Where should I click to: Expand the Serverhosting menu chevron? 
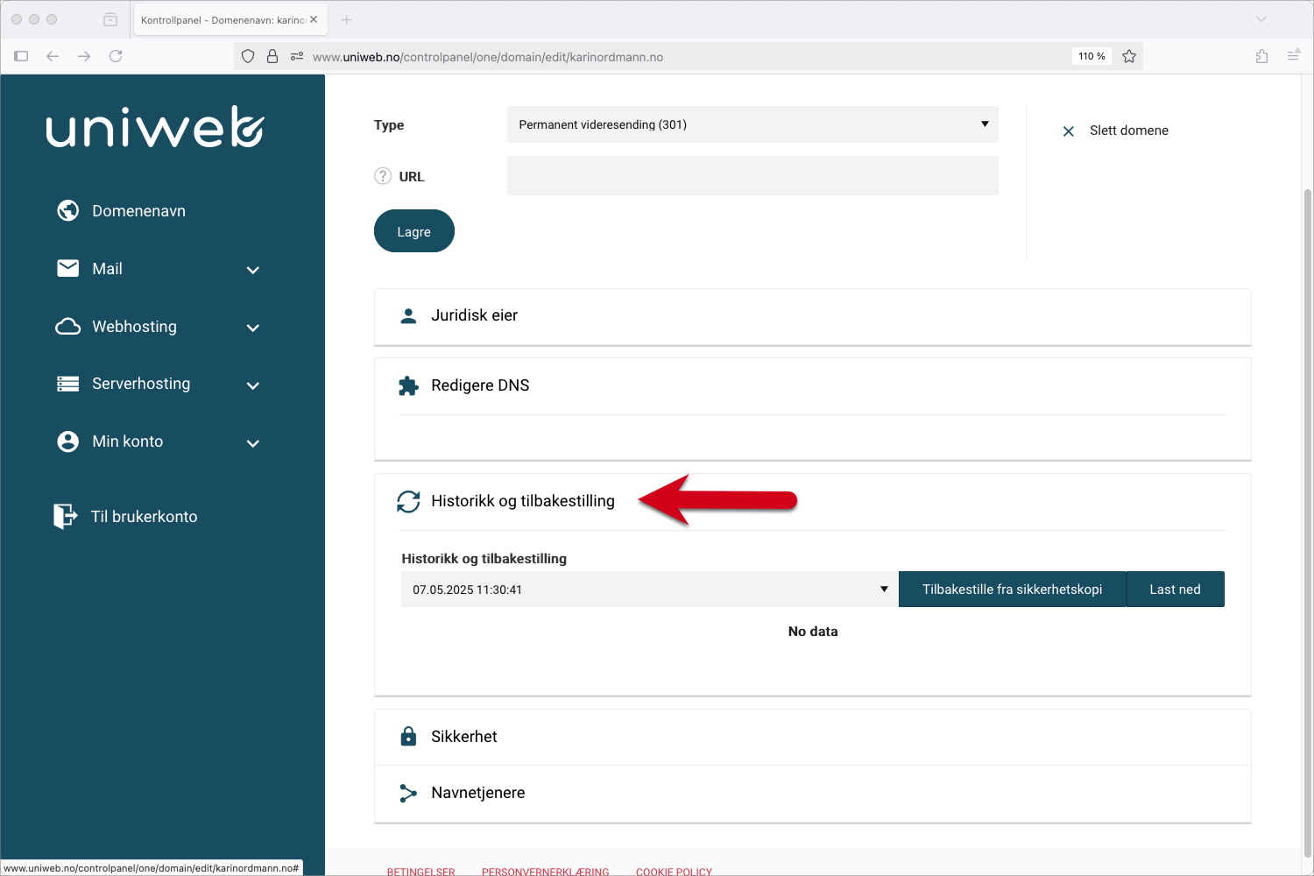253,385
